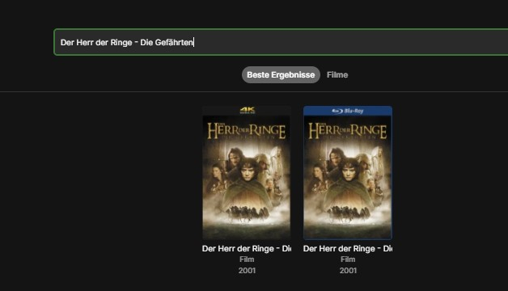Switch to the Filme tab
The width and height of the screenshot is (508, 291).
337,75
